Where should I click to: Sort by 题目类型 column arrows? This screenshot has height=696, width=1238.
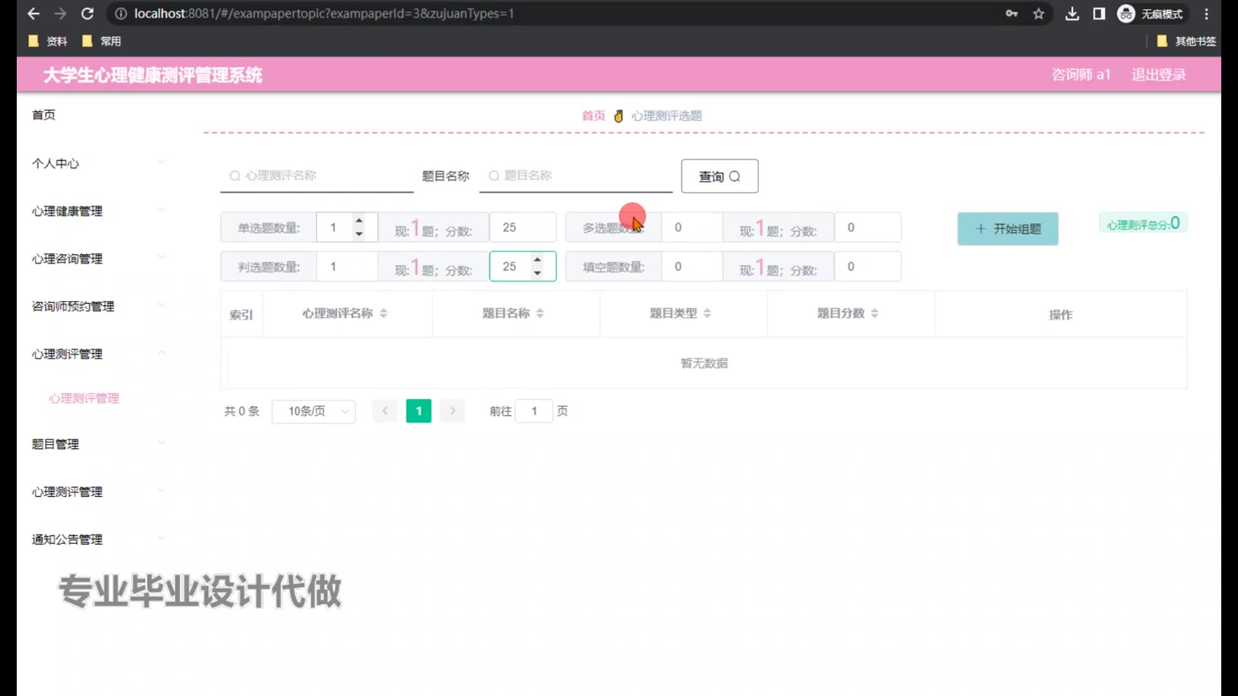point(707,313)
